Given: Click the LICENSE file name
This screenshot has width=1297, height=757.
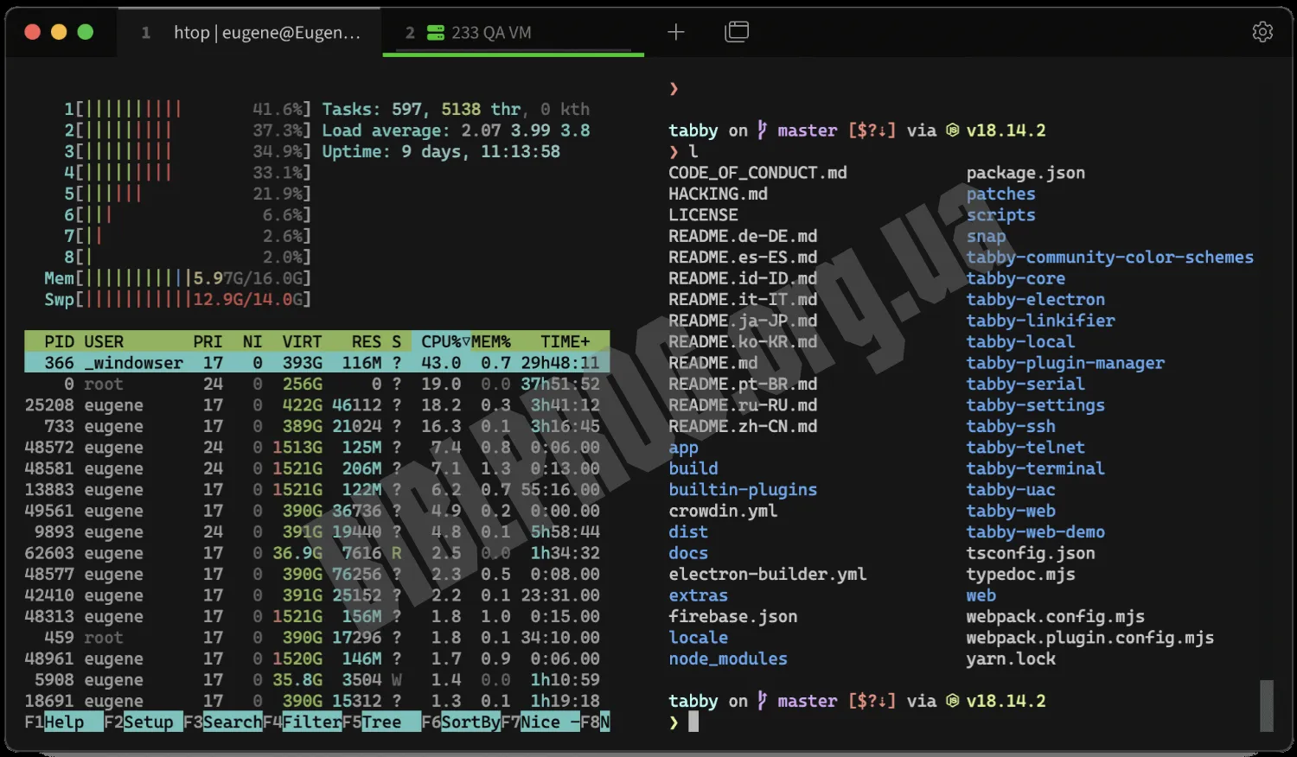Looking at the screenshot, I should coord(703,215).
